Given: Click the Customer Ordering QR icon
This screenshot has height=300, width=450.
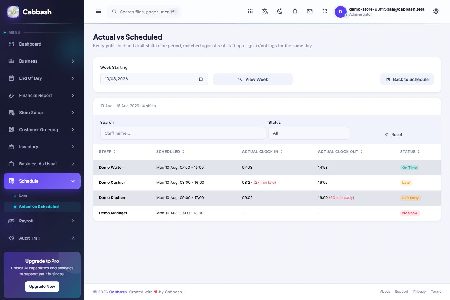Looking at the screenshot, I should click(x=12, y=130).
